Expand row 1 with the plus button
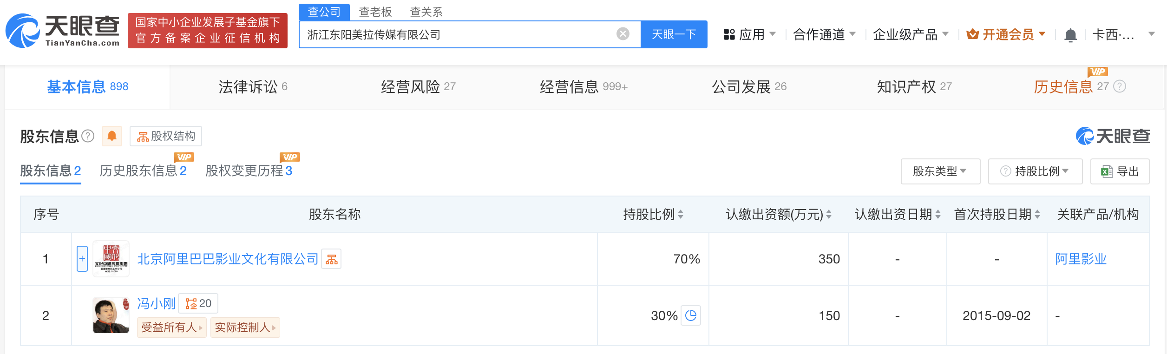This screenshot has width=1167, height=354. tap(82, 259)
